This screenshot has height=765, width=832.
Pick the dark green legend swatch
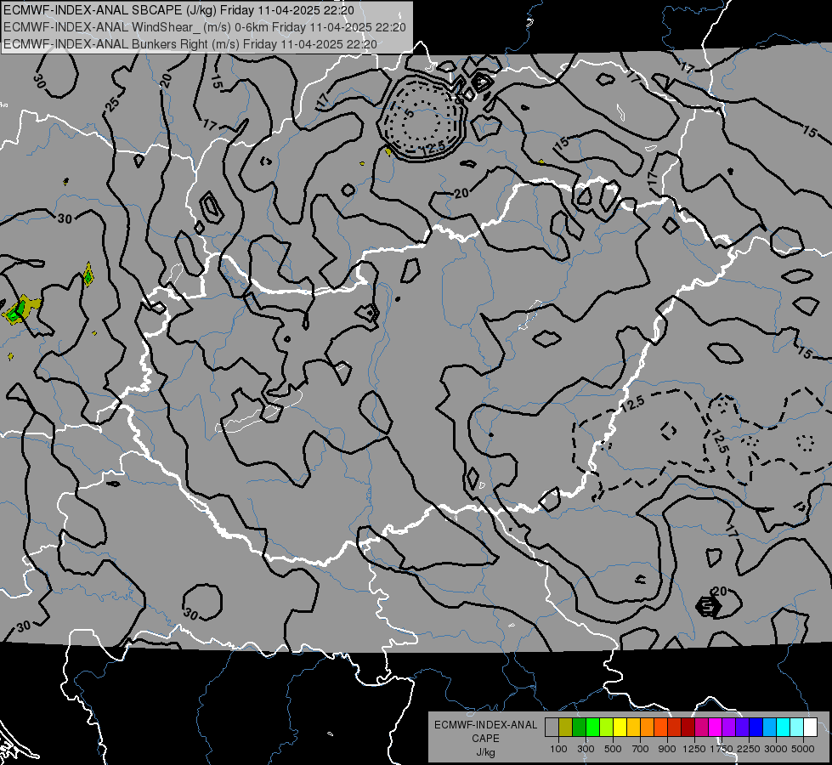(579, 728)
